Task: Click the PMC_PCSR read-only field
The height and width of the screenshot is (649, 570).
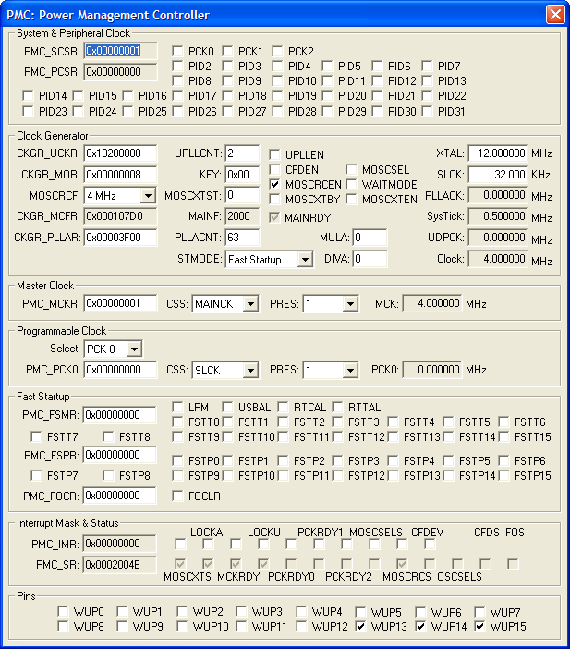Action: (120, 72)
